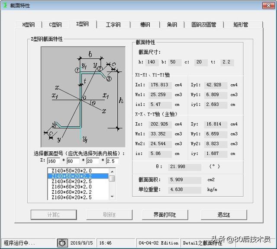
Task: Go to the 角钢 tab
Action: pos(172,25)
